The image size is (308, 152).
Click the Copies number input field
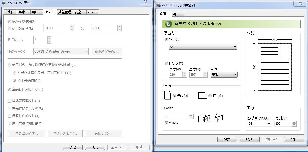(x=177, y=117)
